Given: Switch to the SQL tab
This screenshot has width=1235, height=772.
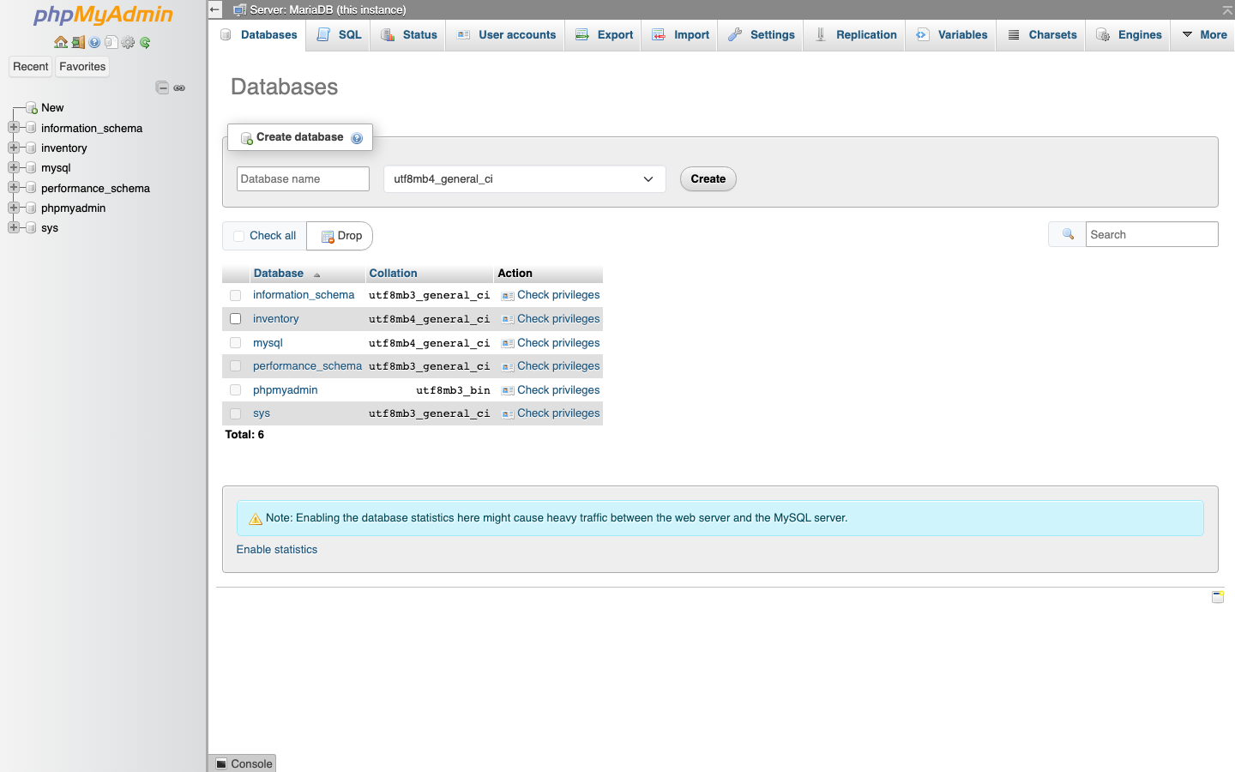Looking at the screenshot, I should click(x=339, y=35).
